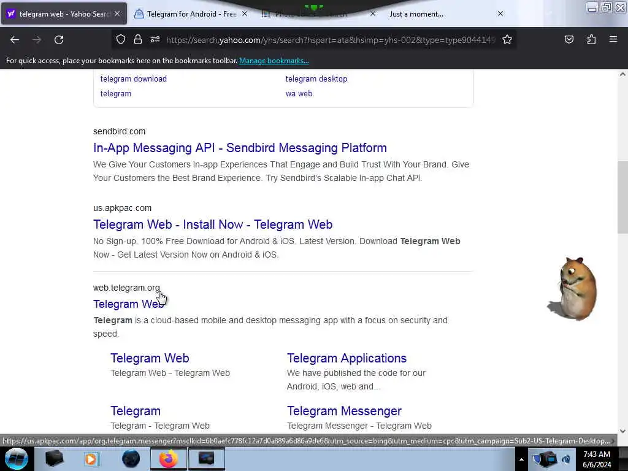The width and height of the screenshot is (628, 471).
Task: Click the URL address bar
Action: pyautogui.click(x=331, y=40)
